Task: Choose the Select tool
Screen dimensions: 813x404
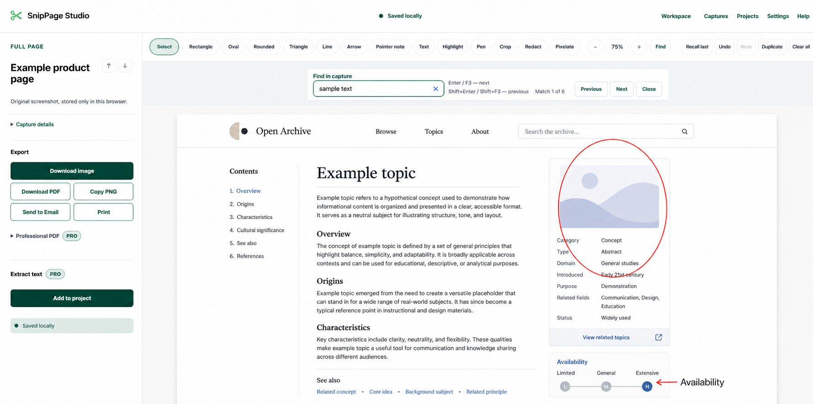Action: tap(164, 47)
